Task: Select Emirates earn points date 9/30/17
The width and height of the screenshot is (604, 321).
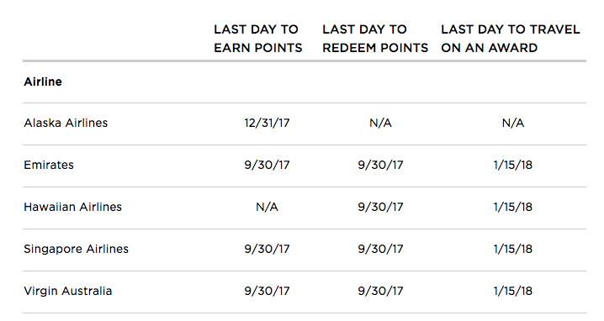Action: [x=267, y=165]
